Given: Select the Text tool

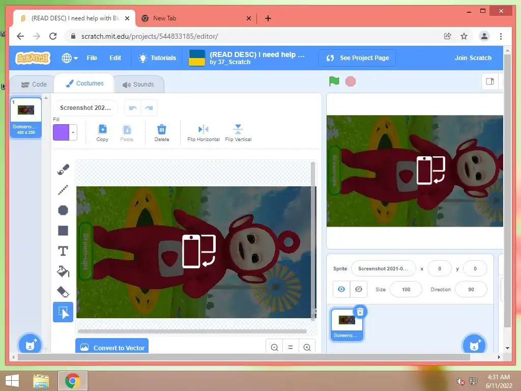Looking at the screenshot, I should pyautogui.click(x=63, y=251).
